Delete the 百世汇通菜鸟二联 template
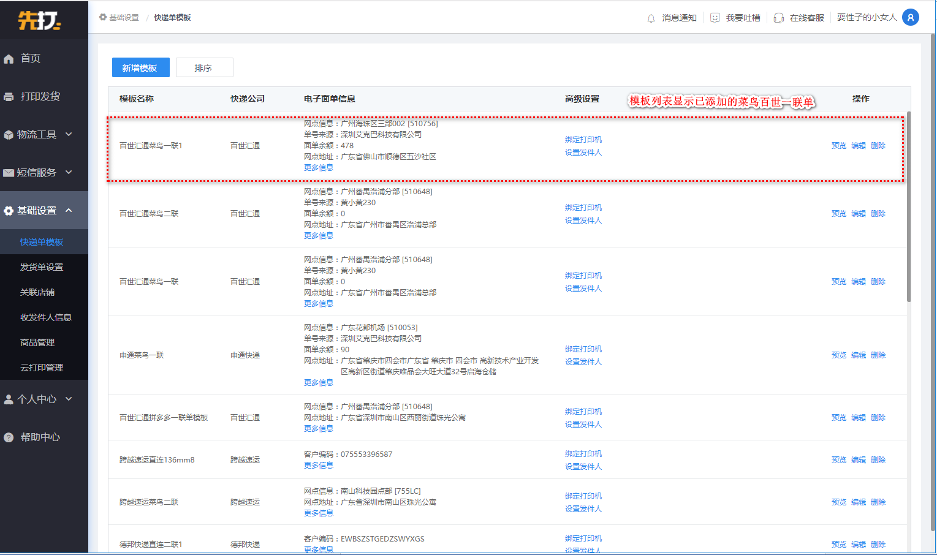Screen dimensions: 937x555 point(878,214)
